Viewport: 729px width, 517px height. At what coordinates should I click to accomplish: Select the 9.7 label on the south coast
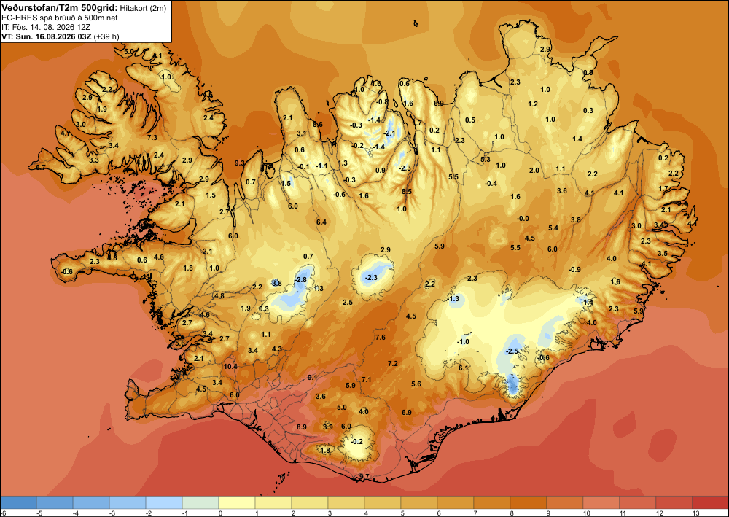tap(364, 477)
